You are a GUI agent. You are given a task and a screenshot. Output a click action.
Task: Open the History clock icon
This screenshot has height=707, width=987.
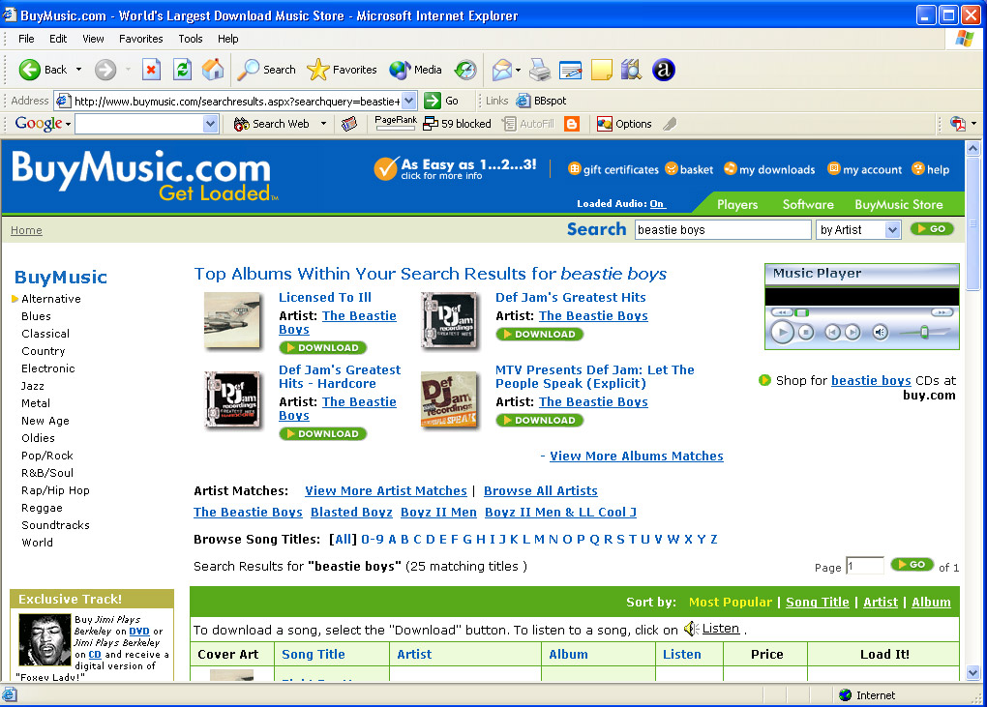tap(465, 70)
